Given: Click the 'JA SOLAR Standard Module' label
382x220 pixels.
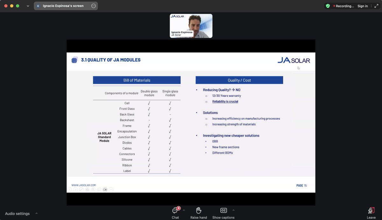Looking at the screenshot, I should click(104, 137).
